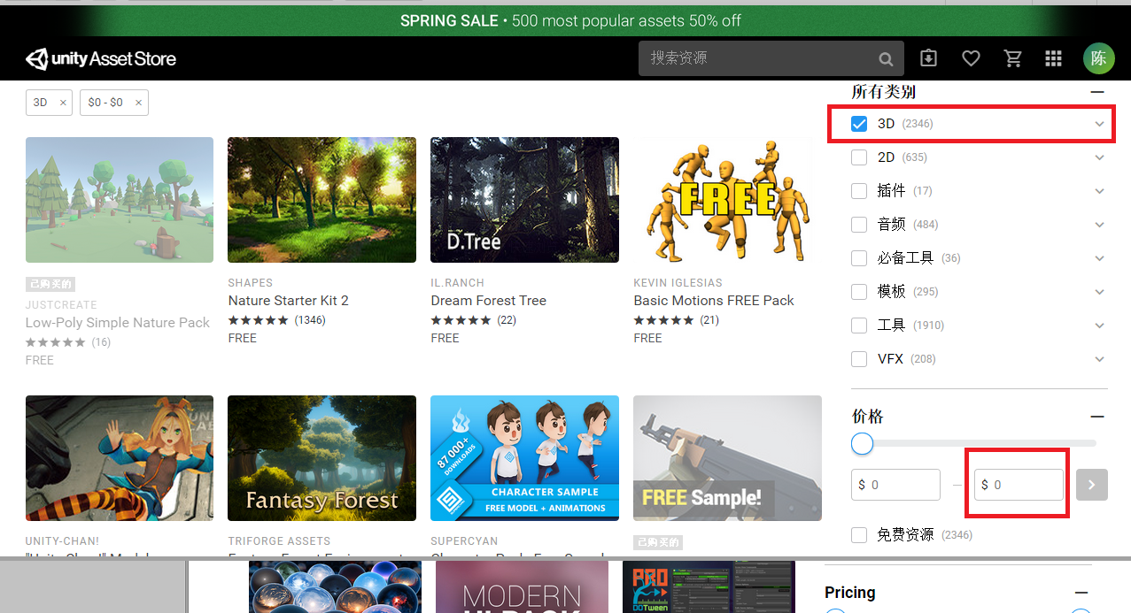1131x613 pixels.
Task: Open publisher link UNITY-CHAN!
Action: (62, 541)
